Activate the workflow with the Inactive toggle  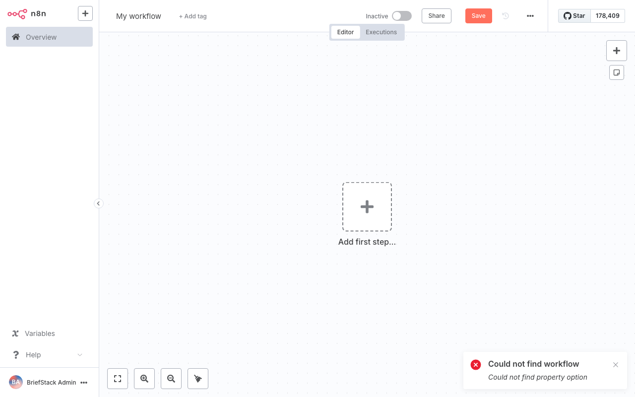[x=402, y=16]
